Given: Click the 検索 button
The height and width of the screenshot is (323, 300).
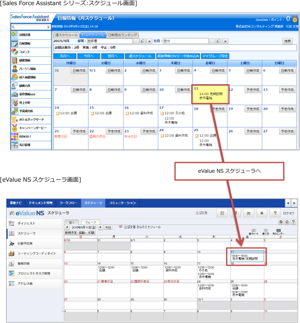Looking at the screenshot, I should (287, 41).
